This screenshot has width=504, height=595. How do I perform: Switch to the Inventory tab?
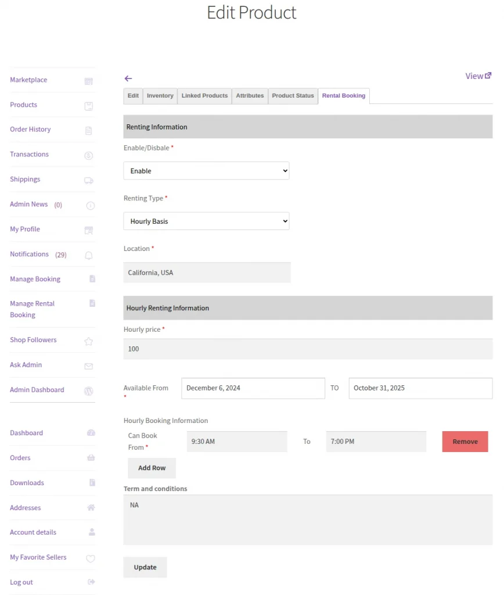click(x=160, y=96)
